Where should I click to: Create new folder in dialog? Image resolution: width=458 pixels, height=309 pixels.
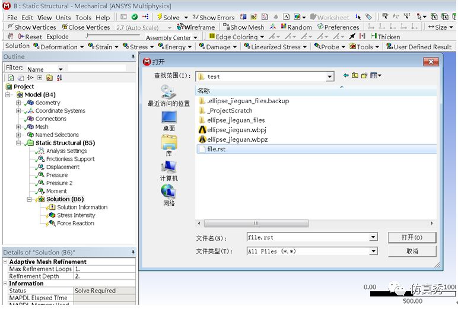coord(364,75)
